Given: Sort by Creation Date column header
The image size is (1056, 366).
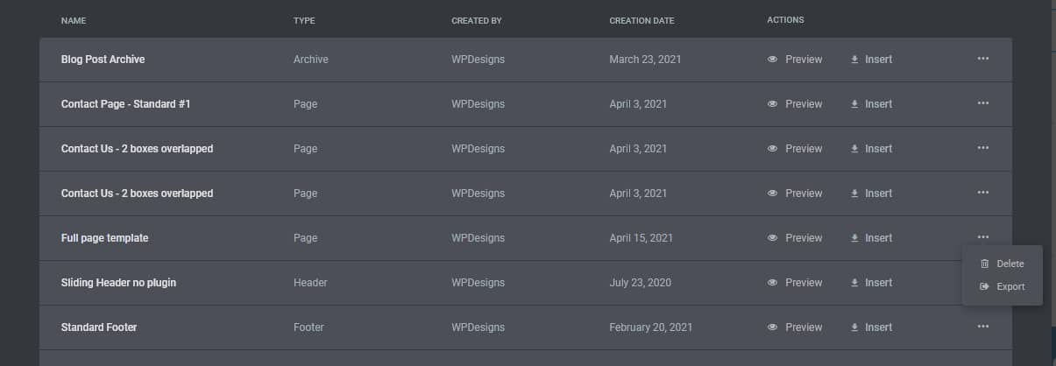Looking at the screenshot, I should pyautogui.click(x=641, y=20).
